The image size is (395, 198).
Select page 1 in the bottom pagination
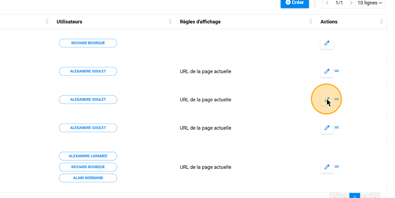(355, 196)
